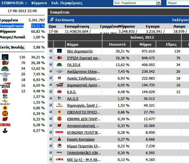The image size is (189, 164).
Task: Click the Κ.Κ.Ε. red logo in table
Action: click(x=59, y=92)
